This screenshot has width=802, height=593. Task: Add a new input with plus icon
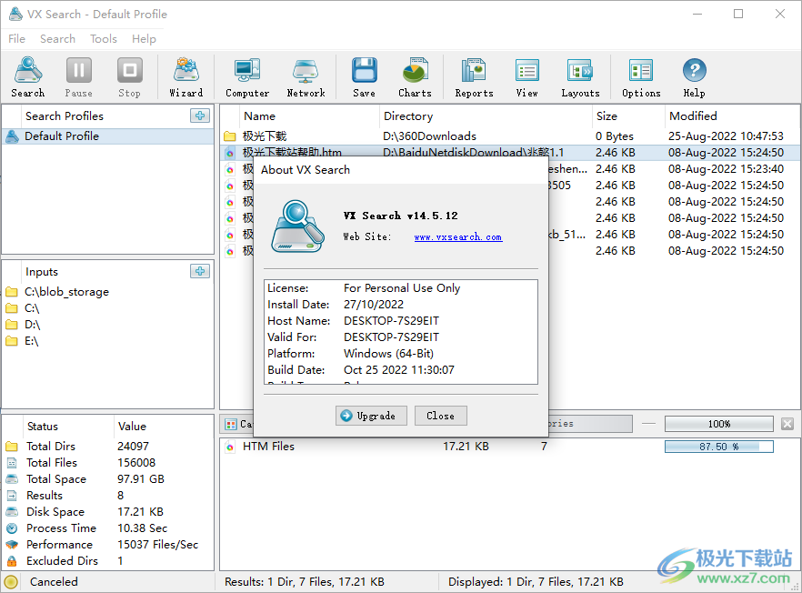[200, 271]
